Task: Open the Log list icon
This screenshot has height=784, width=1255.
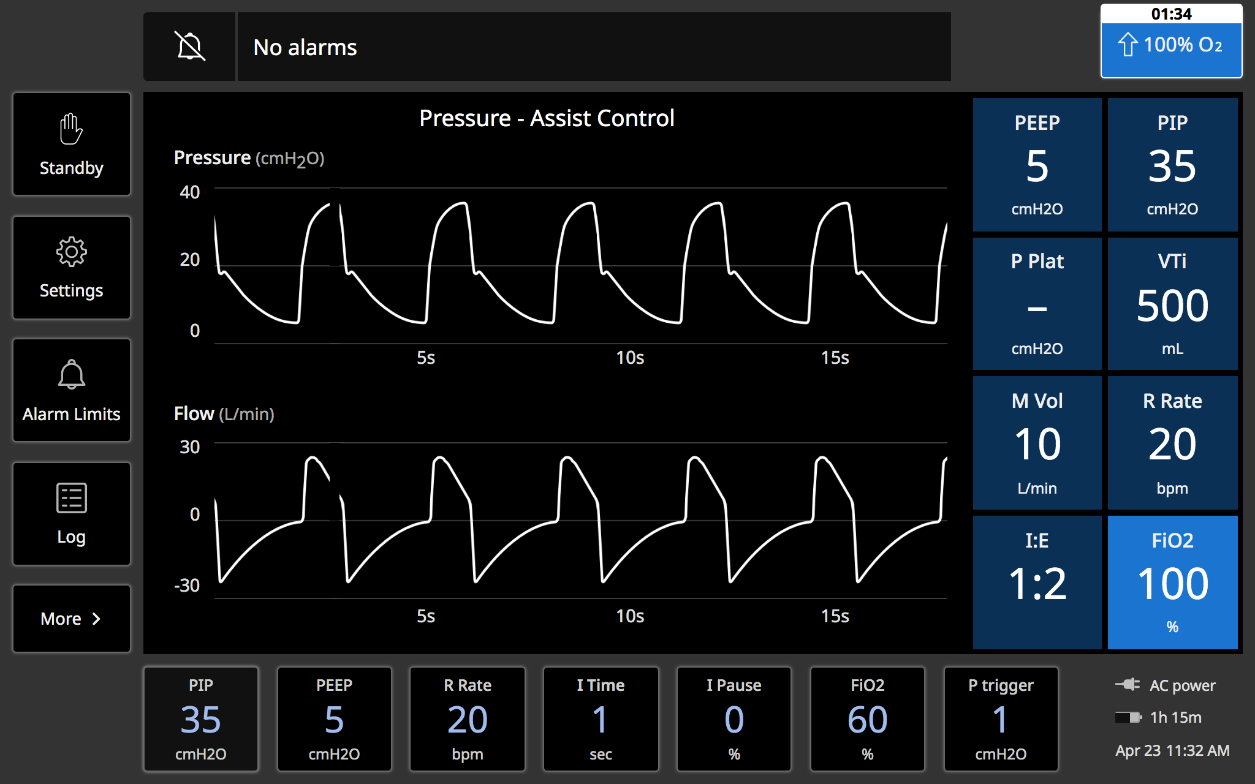Action: click(x=72, y=498)
